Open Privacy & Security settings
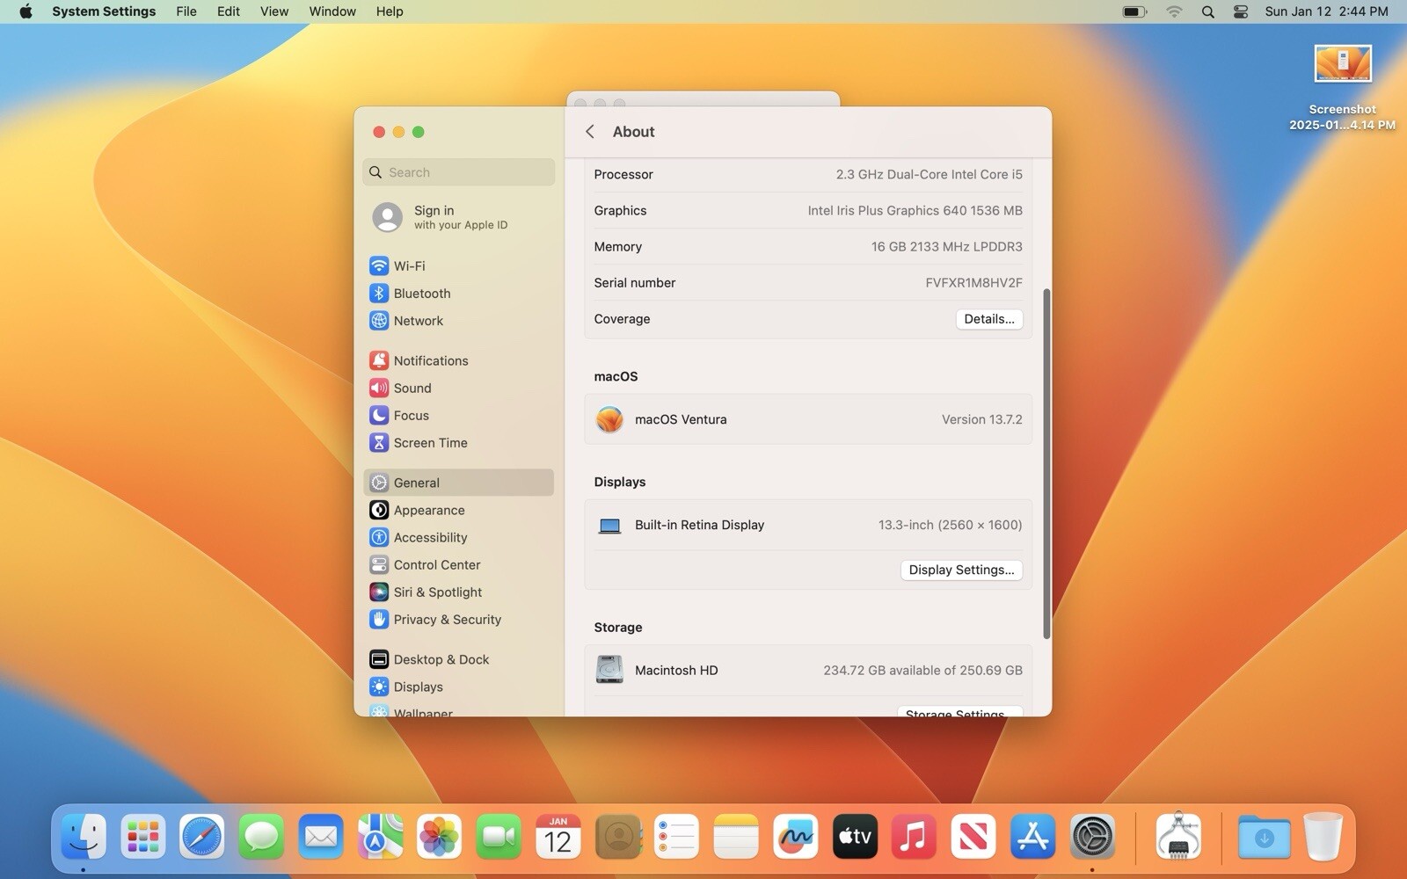The image size is (1407, 879). click(x=447, y=620)
